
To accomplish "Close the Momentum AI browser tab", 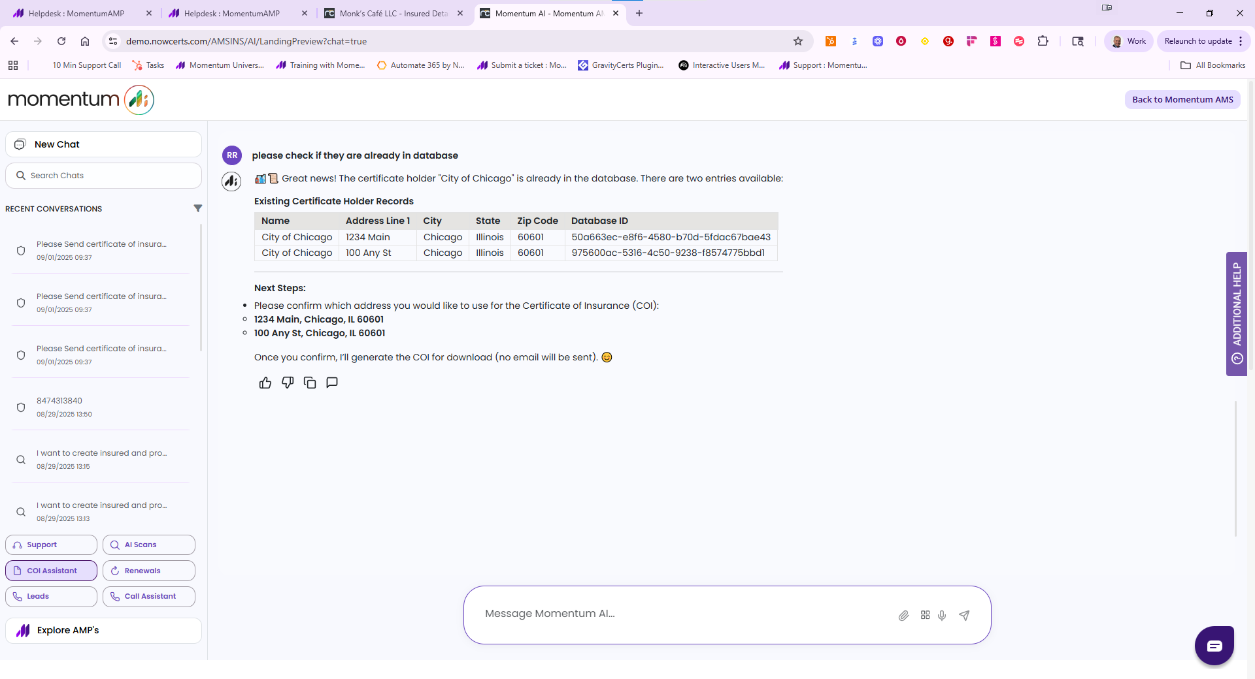I will tap(616, 13).
